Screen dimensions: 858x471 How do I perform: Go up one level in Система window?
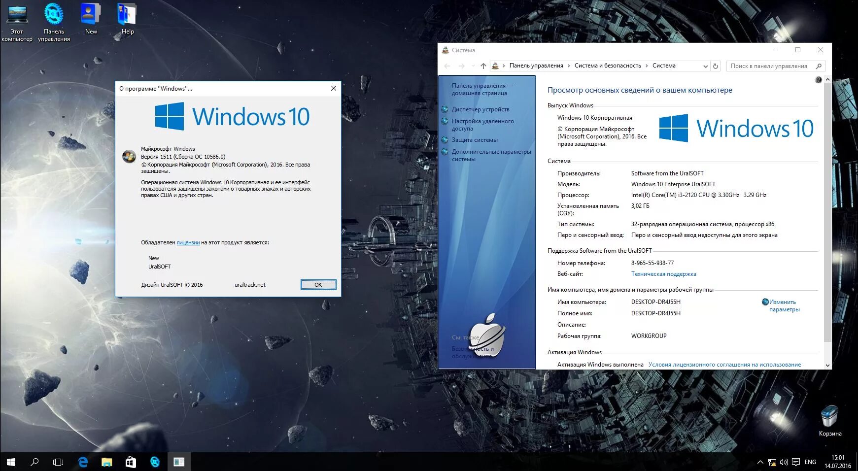tap(483, 66)
